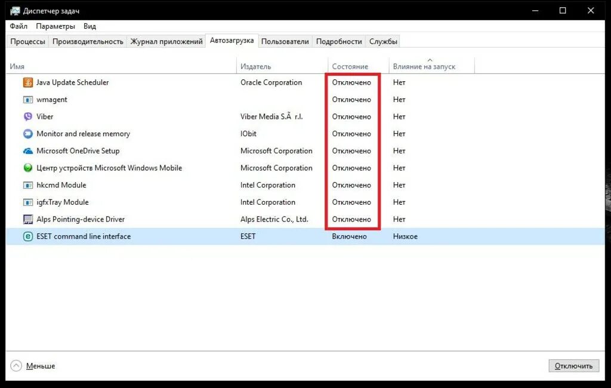
Task: Open the Подробности tab
Action: pos(339,41)
